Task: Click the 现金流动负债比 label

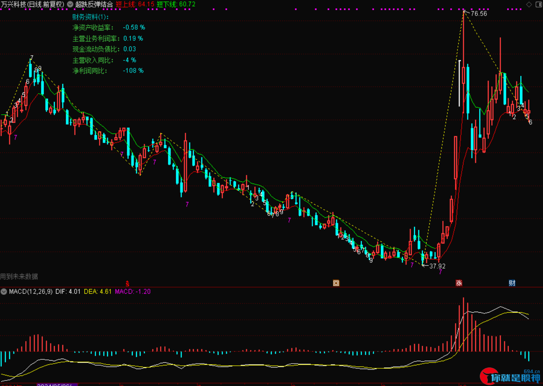Action: click(96, 49)
